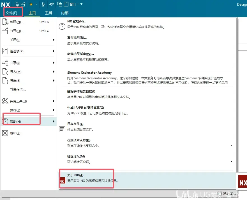Click the switch window icon in title bar

[59, 4]
